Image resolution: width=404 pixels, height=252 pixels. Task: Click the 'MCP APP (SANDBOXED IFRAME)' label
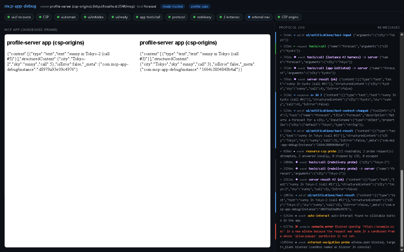click(31, 30)
